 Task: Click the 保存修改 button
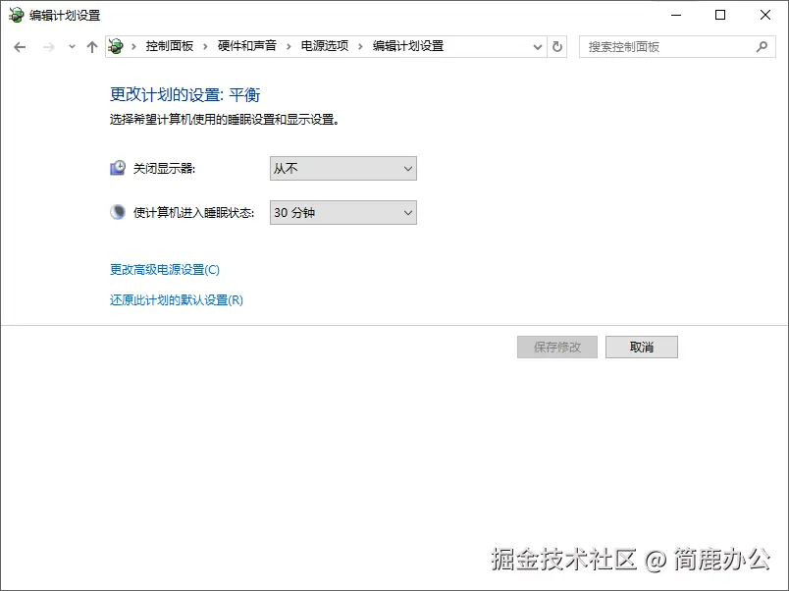point(555,347)
